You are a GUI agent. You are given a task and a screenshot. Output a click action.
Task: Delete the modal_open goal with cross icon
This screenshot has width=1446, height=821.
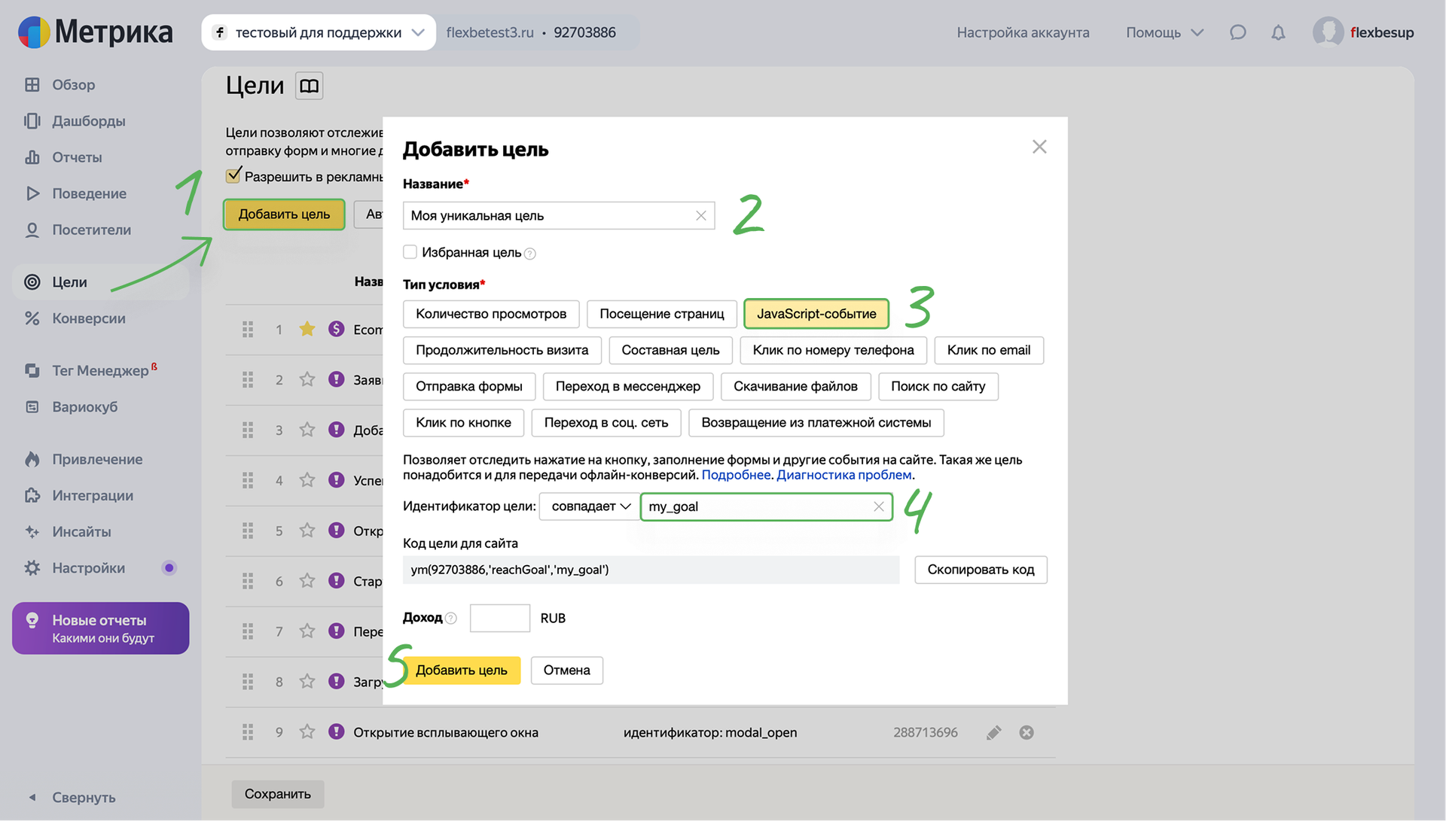[1026, 732]
